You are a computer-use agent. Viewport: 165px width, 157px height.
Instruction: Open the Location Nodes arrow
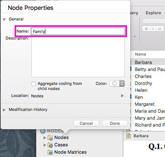[x=122, y=96]
